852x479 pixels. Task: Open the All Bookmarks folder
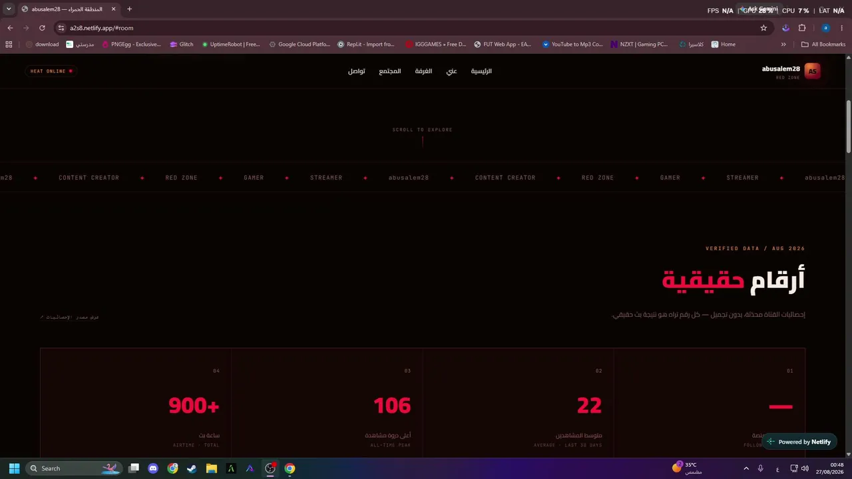823,45
